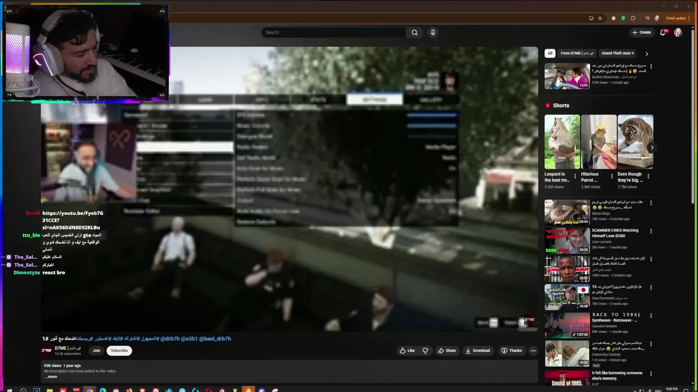Open options for Hilarious Parrot Short
The height and width of the screenshot is (392, 698).
tap(611, 176)
